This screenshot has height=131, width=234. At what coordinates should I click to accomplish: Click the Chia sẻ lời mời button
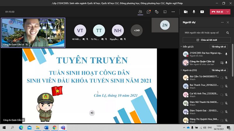[204, 40]
